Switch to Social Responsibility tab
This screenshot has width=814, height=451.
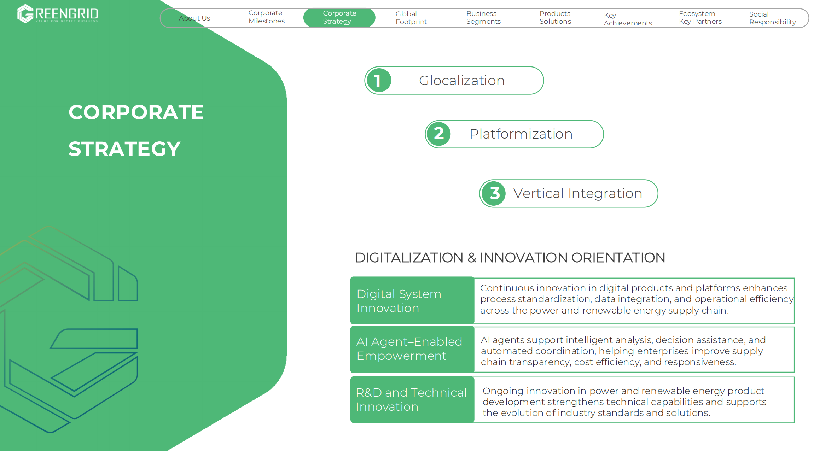tap(773, 18)
